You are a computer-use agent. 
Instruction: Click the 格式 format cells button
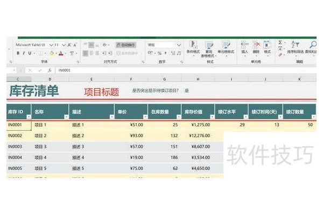[267, 48]
